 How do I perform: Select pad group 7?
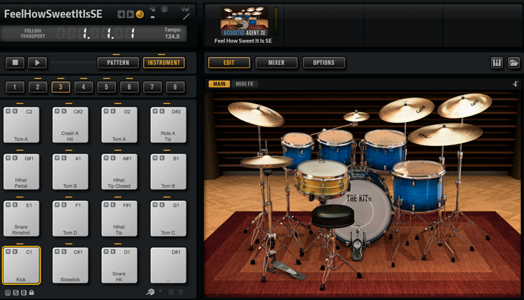(152, 87)
